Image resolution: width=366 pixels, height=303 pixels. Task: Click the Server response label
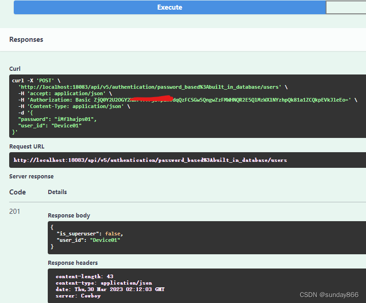(31, 177)
